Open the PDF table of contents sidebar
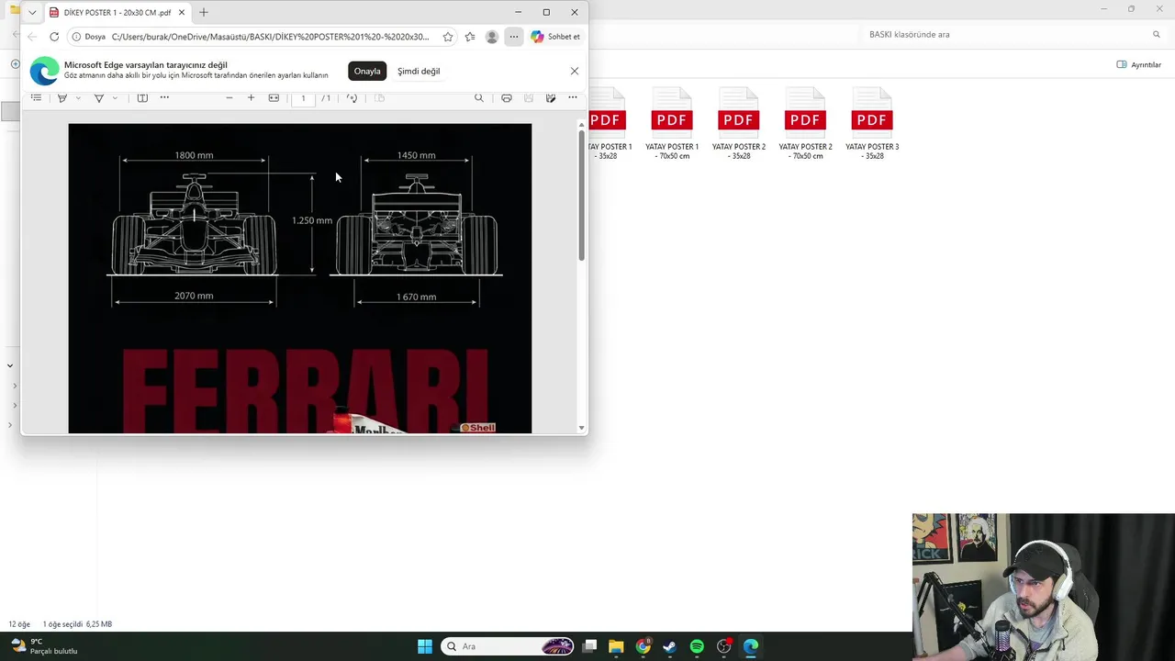1175x661 pixels. tap(36, 97)
